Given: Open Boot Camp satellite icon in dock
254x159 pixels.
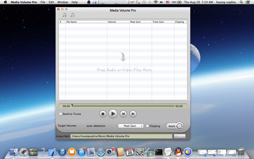Looking at the screenshot, I should point(149,152).
